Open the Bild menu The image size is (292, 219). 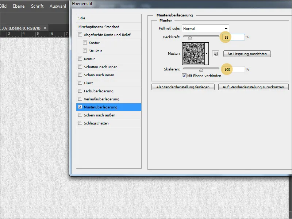[3, 6]
